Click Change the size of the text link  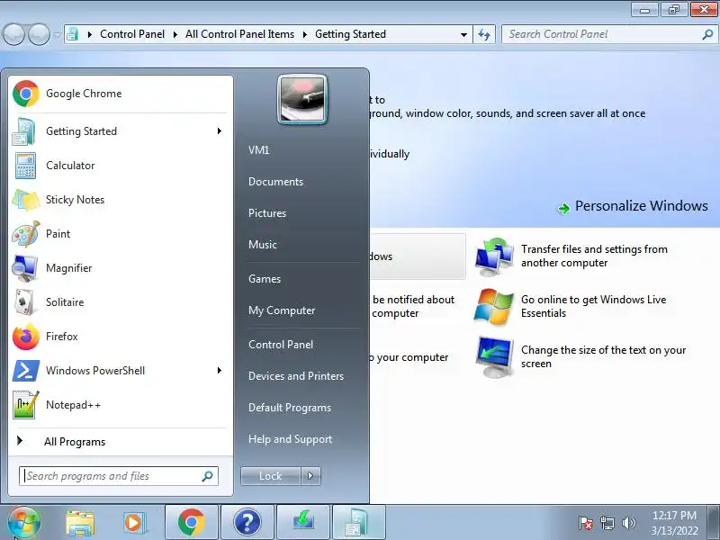tap(603, 356)
